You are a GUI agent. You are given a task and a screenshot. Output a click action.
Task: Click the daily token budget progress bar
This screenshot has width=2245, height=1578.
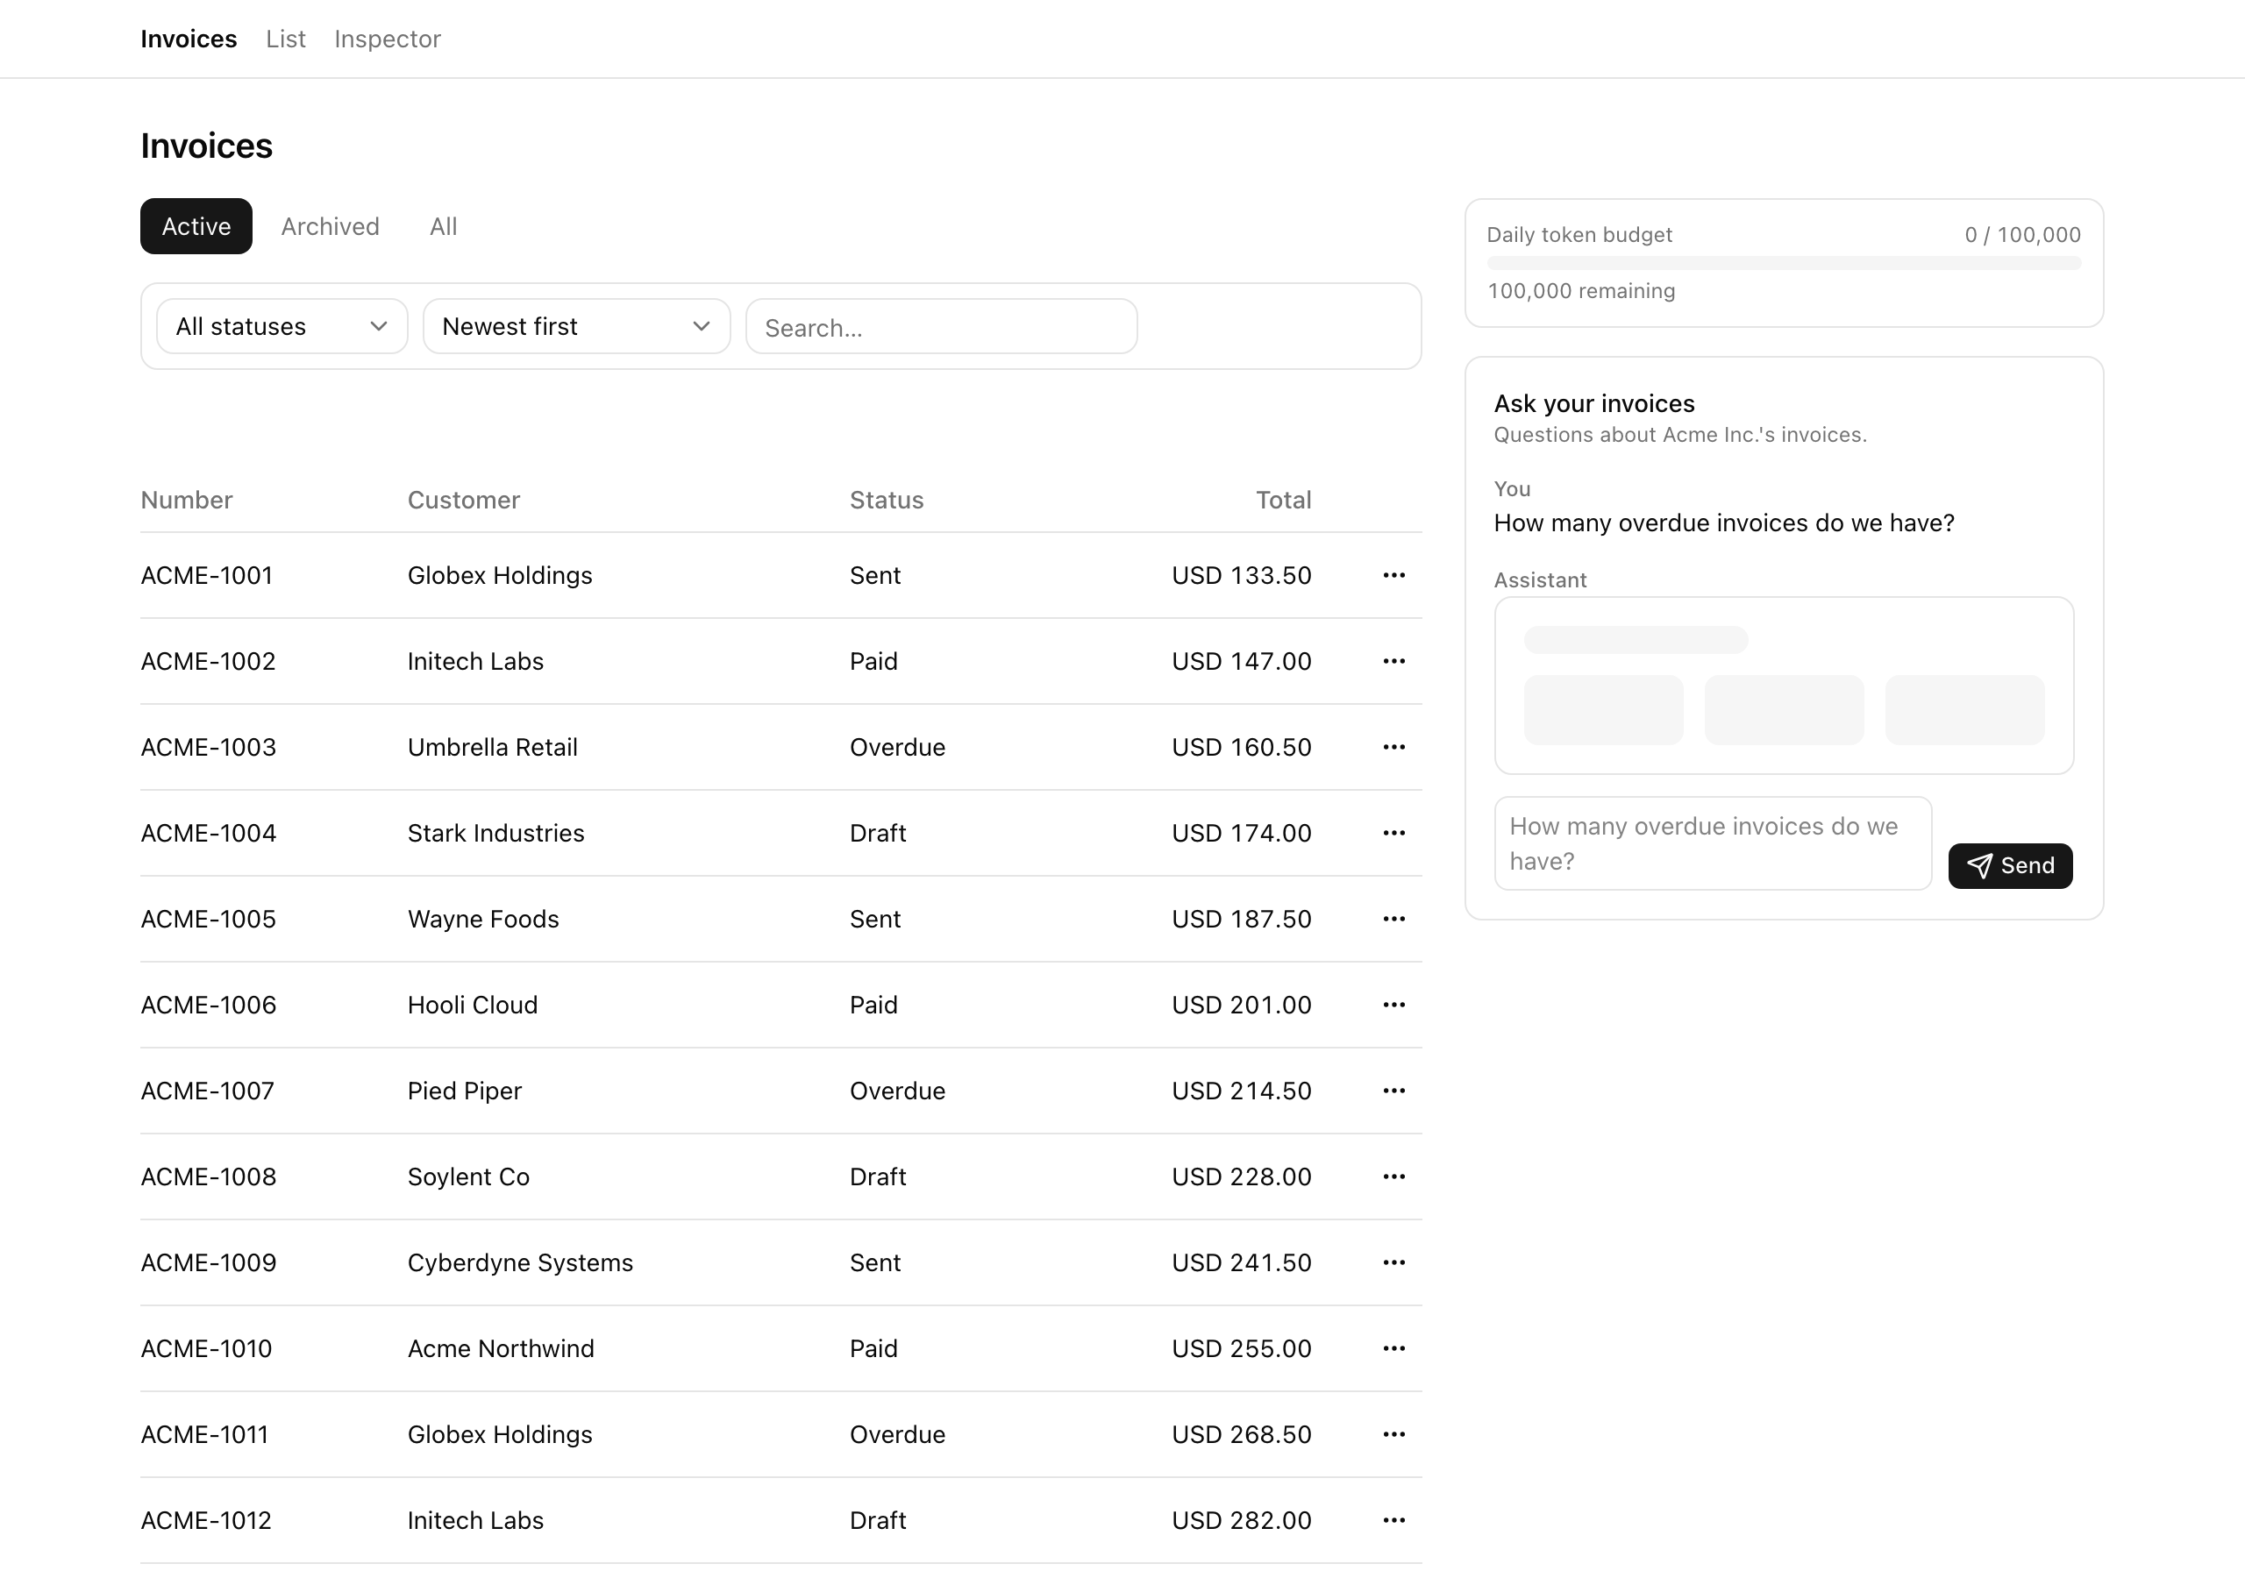(x=1784, y=263)
